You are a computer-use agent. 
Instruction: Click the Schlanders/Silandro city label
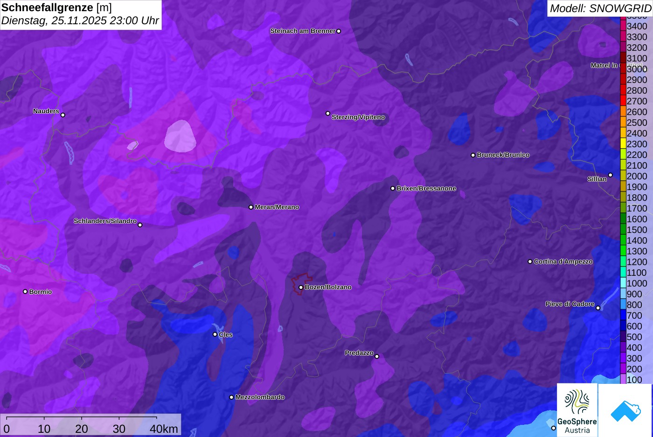coord(105,221)
